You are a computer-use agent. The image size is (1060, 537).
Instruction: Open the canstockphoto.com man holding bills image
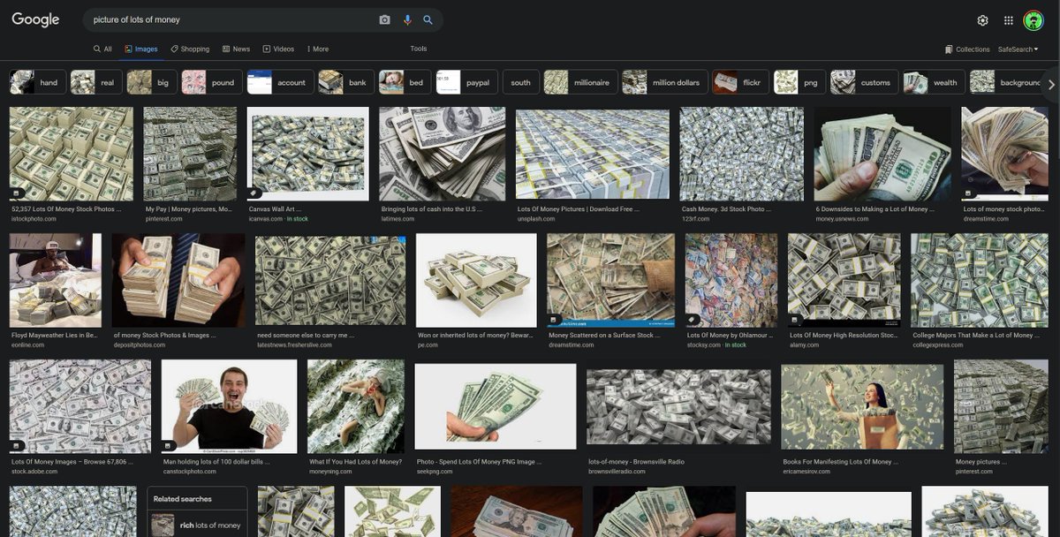click(229, 406)
